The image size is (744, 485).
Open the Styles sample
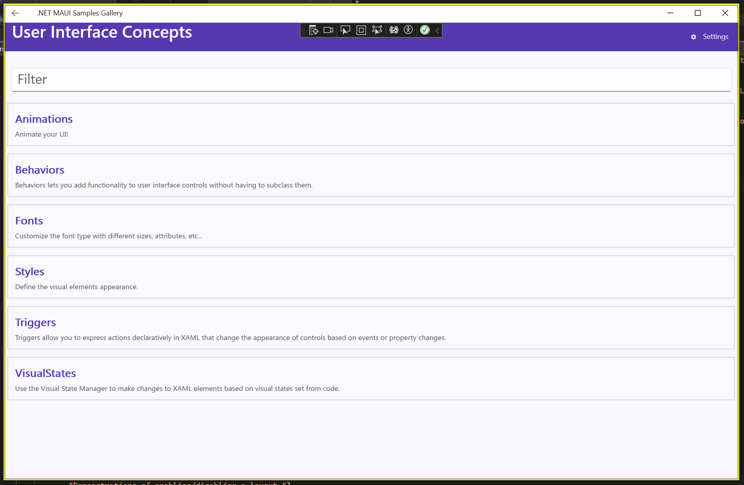click(30, 272)
